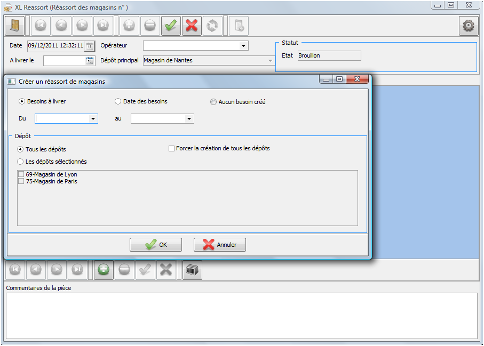484x346 pixels.
Task: Select the 'Date des besoins' radio option
Action: [x=118, y=101]
